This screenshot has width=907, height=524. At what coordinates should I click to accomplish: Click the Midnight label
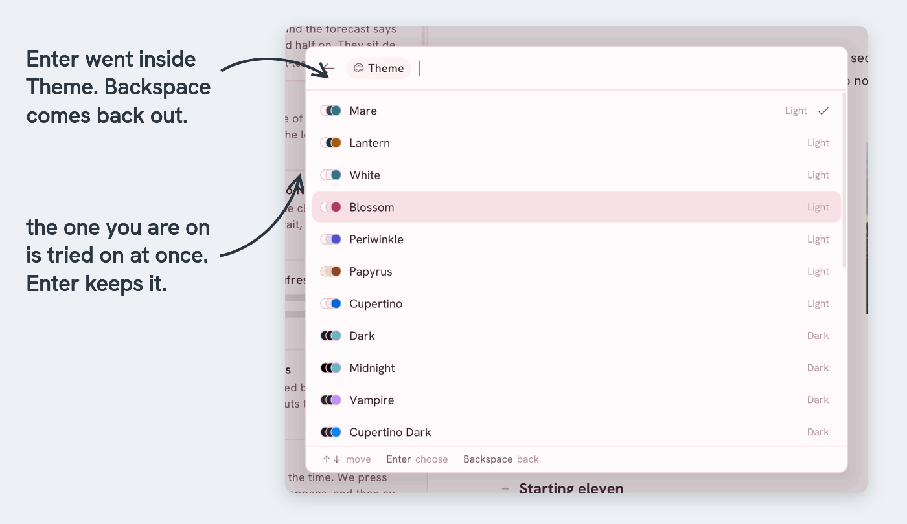(x=372, y=368)
